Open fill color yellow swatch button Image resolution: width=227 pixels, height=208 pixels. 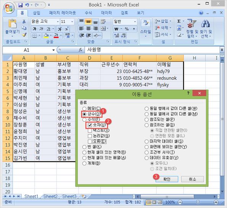(x=46, y=35)
